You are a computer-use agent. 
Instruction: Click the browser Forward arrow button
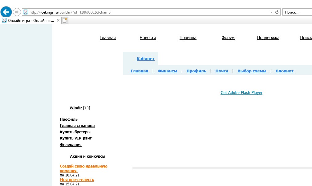point(17,12)
